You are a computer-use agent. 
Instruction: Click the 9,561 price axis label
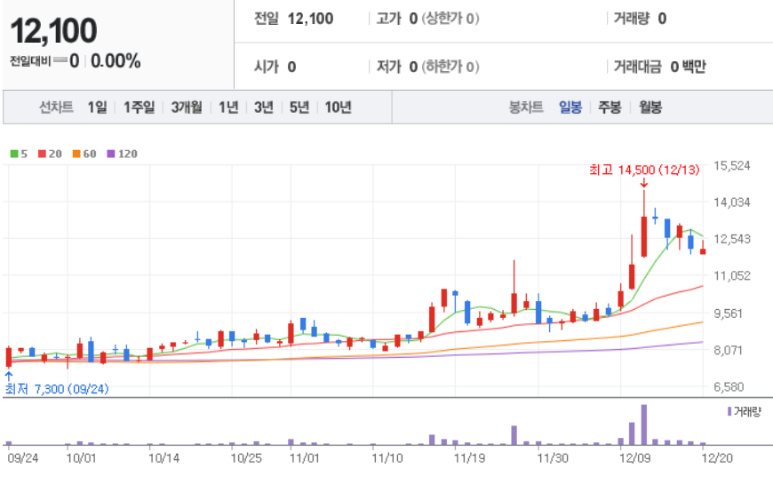(x=729, y=313)
